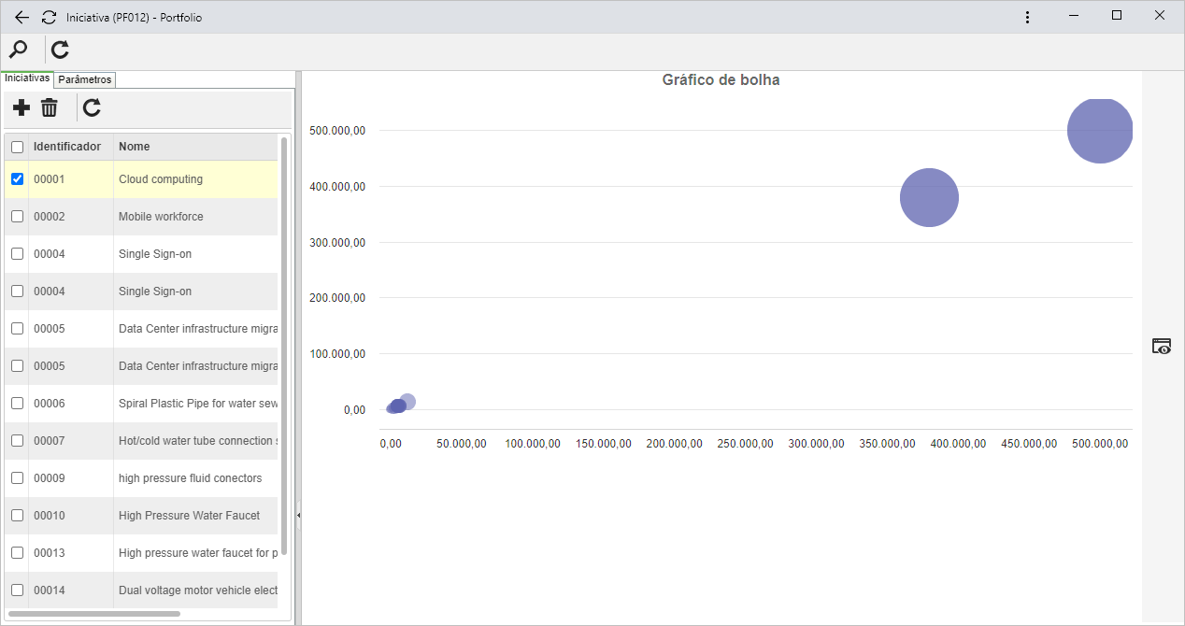Click the 350.000,00 horizontal axis label
This screenshot has height=626, width=1185.
(887, 444)
